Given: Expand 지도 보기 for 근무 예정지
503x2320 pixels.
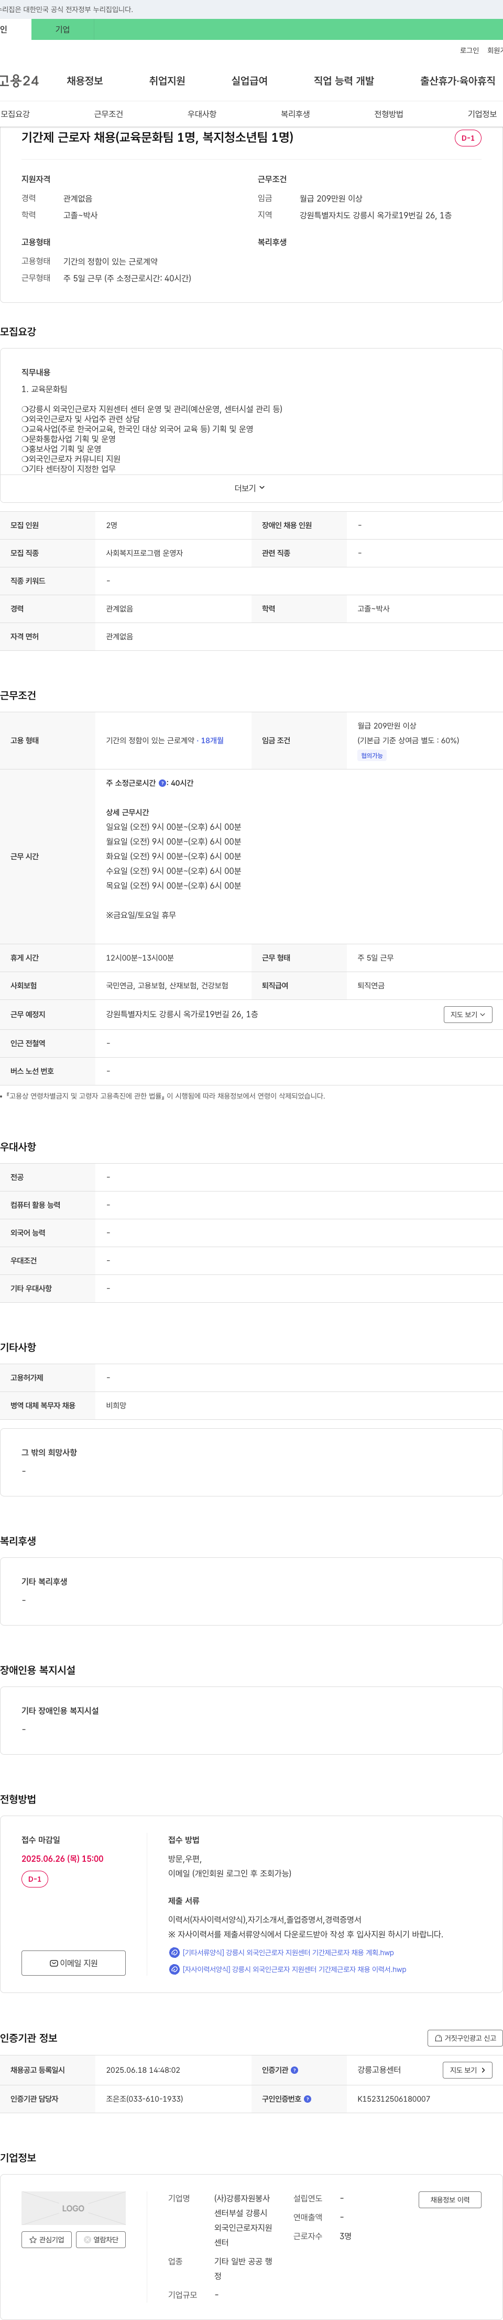Looking at the screenshot, I should click(468, 1014).
